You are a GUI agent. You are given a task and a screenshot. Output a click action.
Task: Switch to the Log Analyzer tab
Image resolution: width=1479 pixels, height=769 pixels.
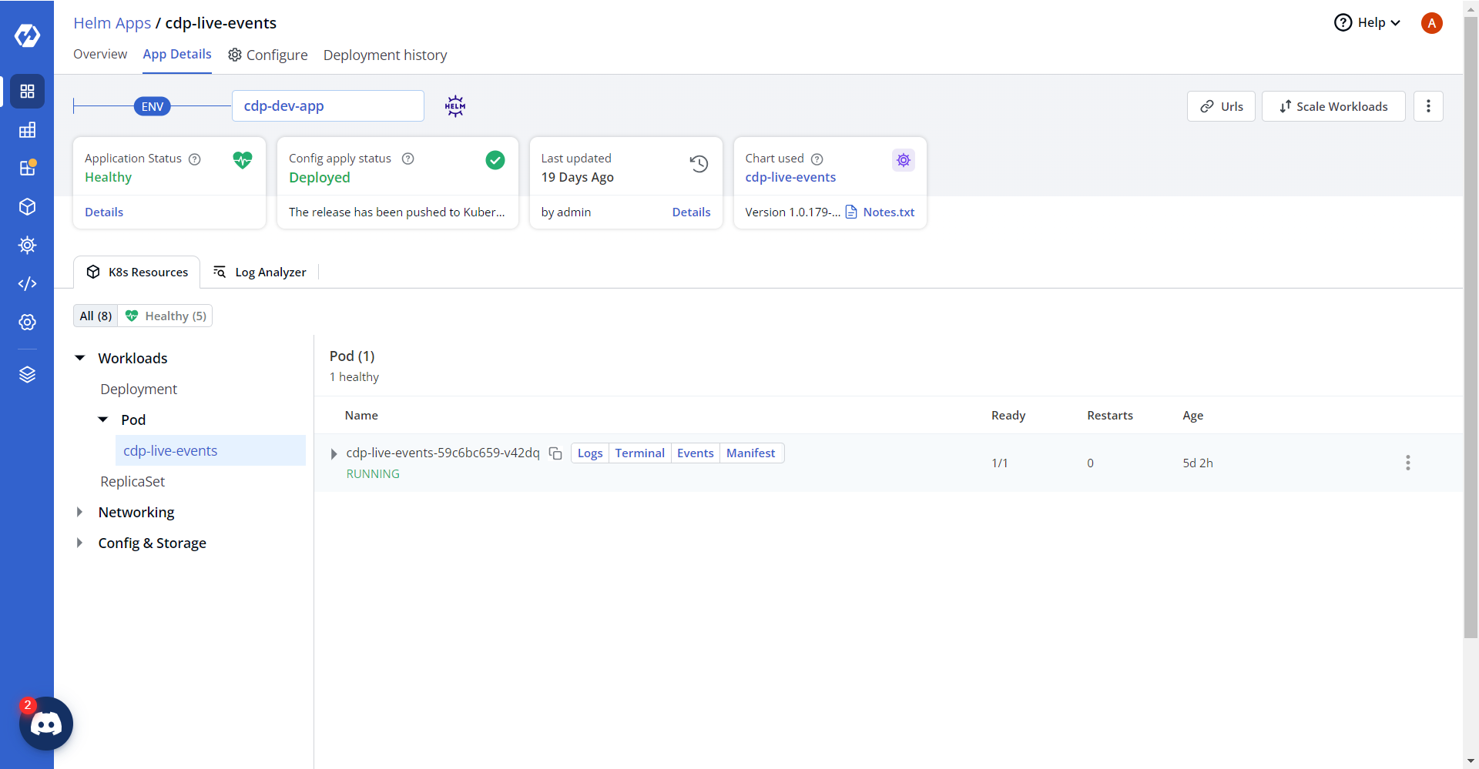[x=260, y=272]
